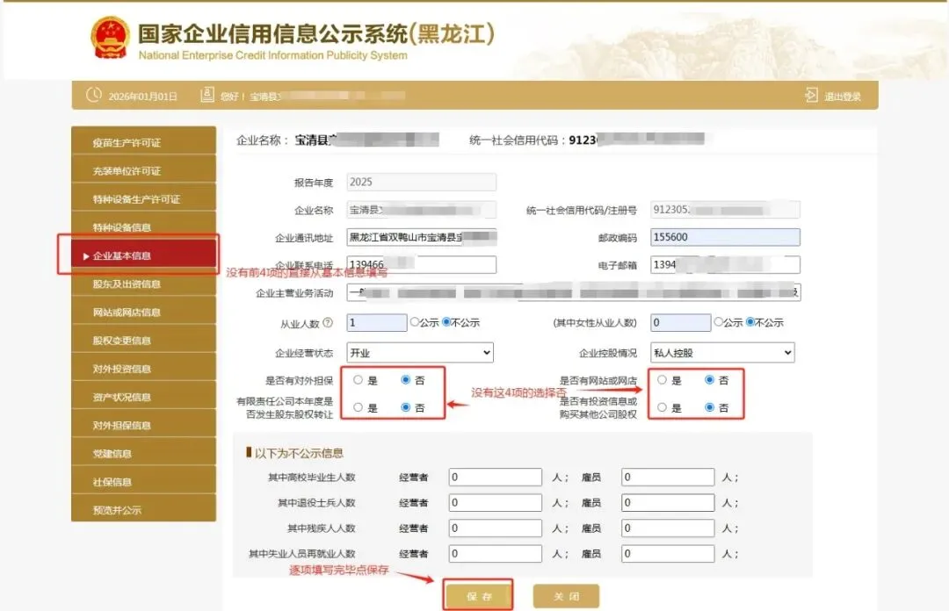Click 雇员 field for 残疾人人数

click(668, 528)
